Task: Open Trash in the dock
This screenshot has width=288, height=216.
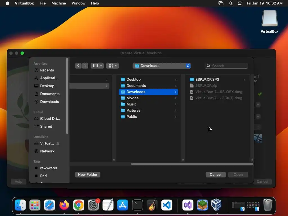Action: click(268, 205)
